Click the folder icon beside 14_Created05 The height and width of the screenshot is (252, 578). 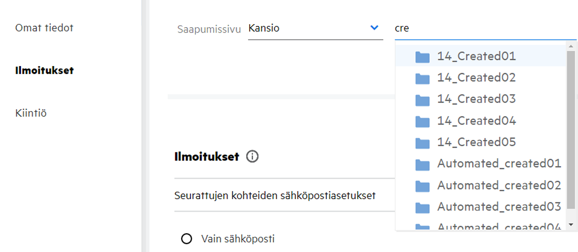(423, 143)
